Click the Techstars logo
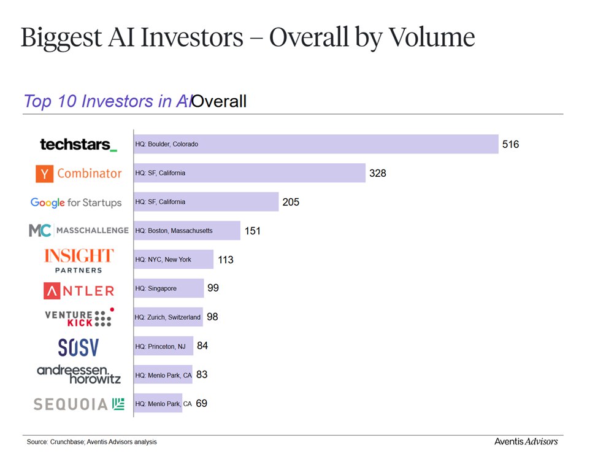Screen dimensions: 598x467 78,145
